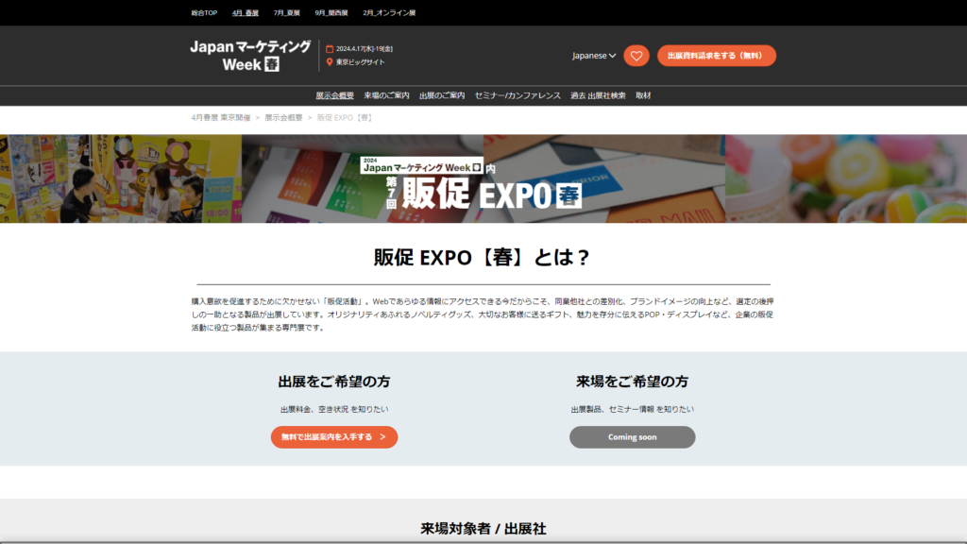
Task: Go to 総合TOP in top bar
Action: click(204, 13)
